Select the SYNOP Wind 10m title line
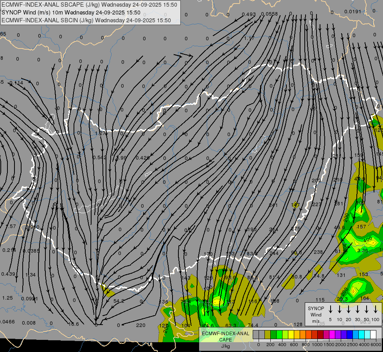 click(71, 13)
